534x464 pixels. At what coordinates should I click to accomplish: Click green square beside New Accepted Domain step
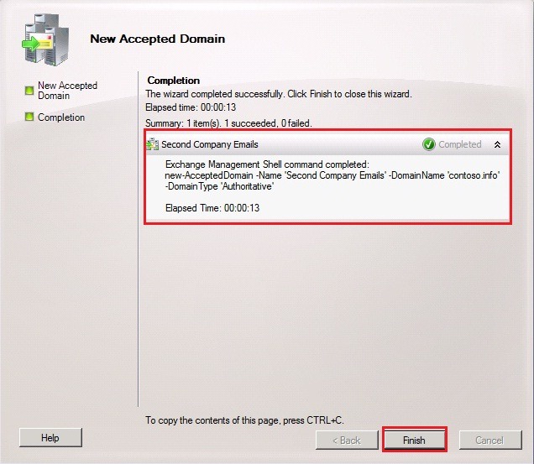[x=29, y=86]
